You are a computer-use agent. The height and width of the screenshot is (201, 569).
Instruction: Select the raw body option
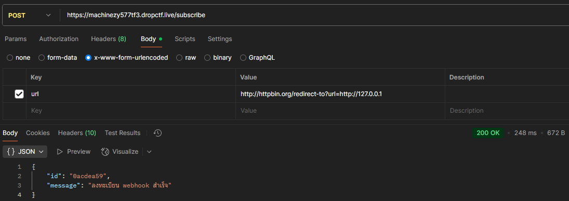pos(186,58)
